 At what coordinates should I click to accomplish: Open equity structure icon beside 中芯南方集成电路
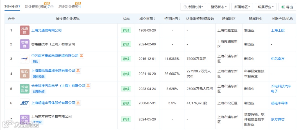81,56
